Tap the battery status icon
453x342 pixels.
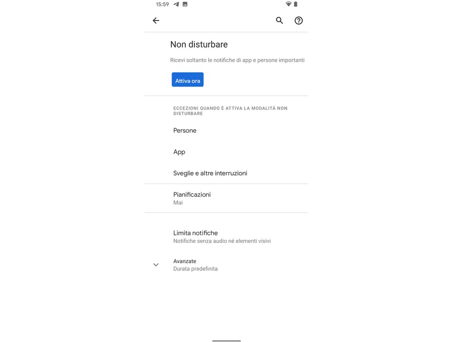tap(295, 4)
